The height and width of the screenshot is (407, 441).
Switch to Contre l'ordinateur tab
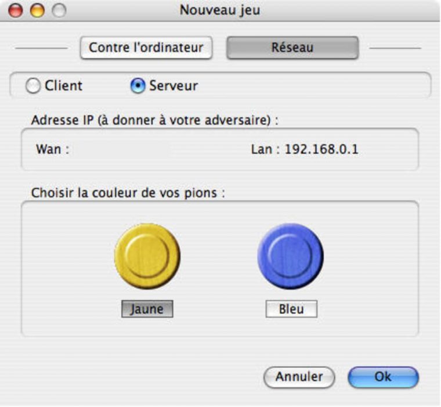pos(146,48)
